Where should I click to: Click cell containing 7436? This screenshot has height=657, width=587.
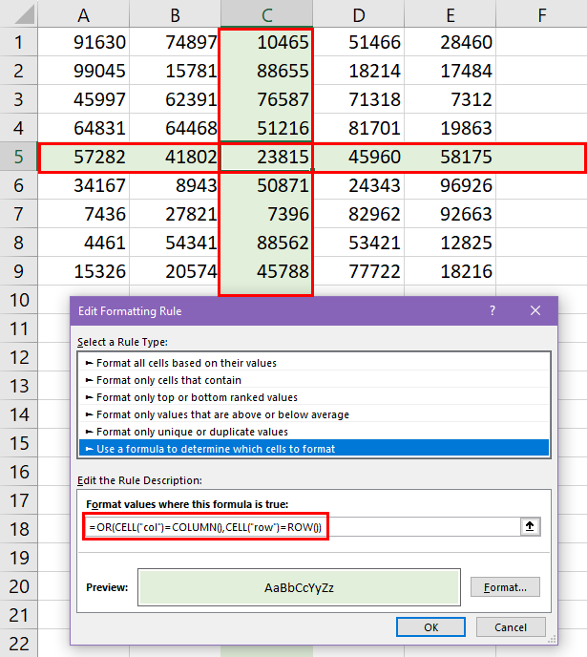(84, 214)
